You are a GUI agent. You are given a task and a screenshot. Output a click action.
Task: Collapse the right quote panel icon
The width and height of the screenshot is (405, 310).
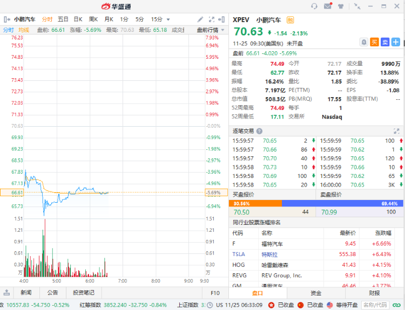coord(221,19)
